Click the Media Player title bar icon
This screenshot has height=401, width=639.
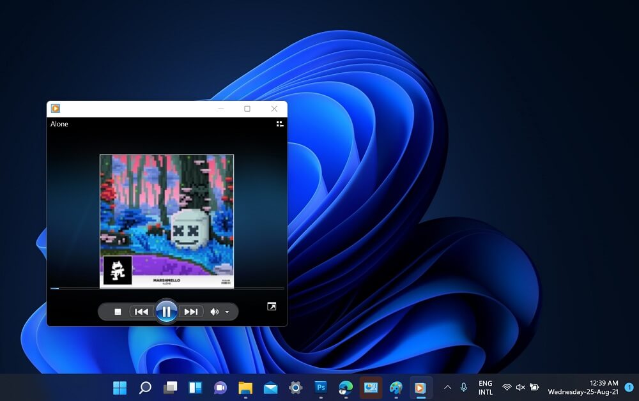tap(56, 109)
